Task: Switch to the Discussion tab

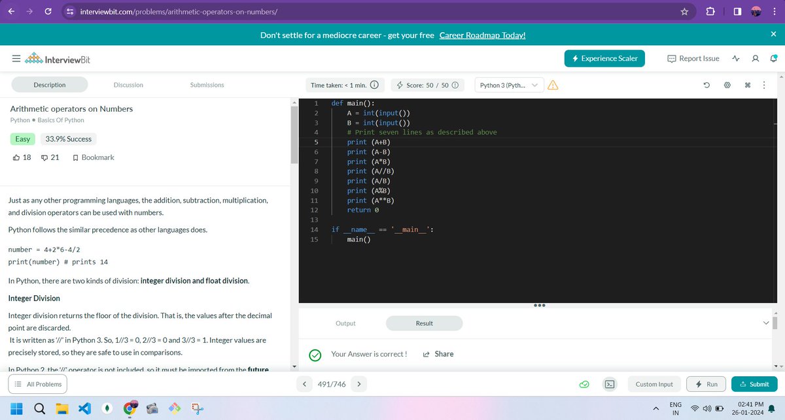Action: tap(128, 85)
